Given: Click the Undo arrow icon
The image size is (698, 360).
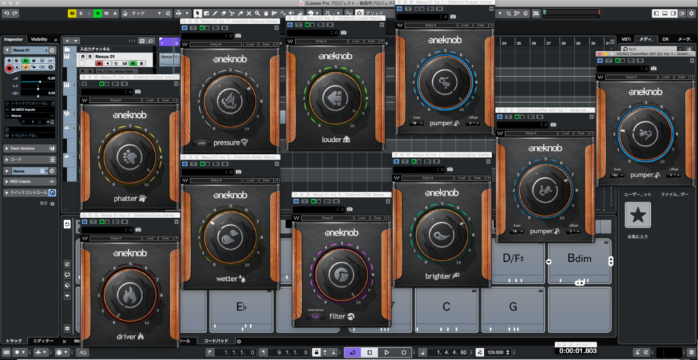Looking at the screenshot, I should [6, 14].
